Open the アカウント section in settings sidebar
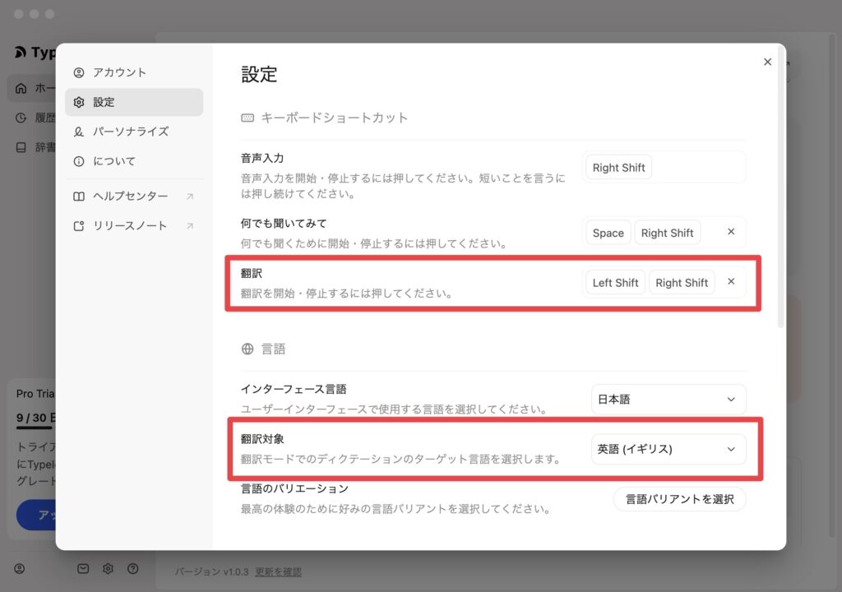 pos(119,72)
